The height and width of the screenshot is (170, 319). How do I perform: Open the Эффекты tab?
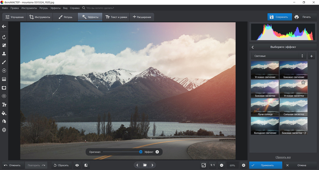pyautogui.click(x=90, y=17)
